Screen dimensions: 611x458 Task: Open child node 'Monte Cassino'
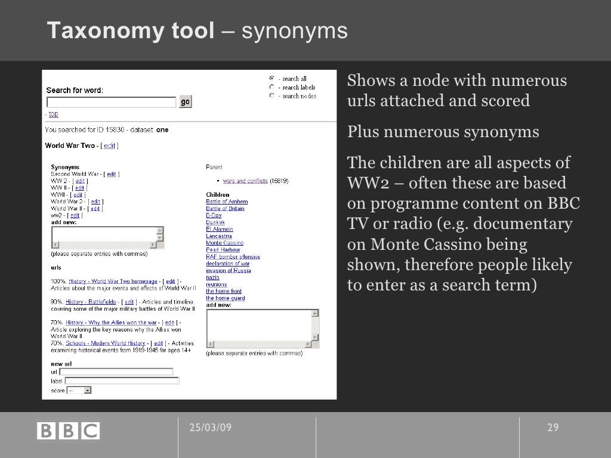pos(224,243)
